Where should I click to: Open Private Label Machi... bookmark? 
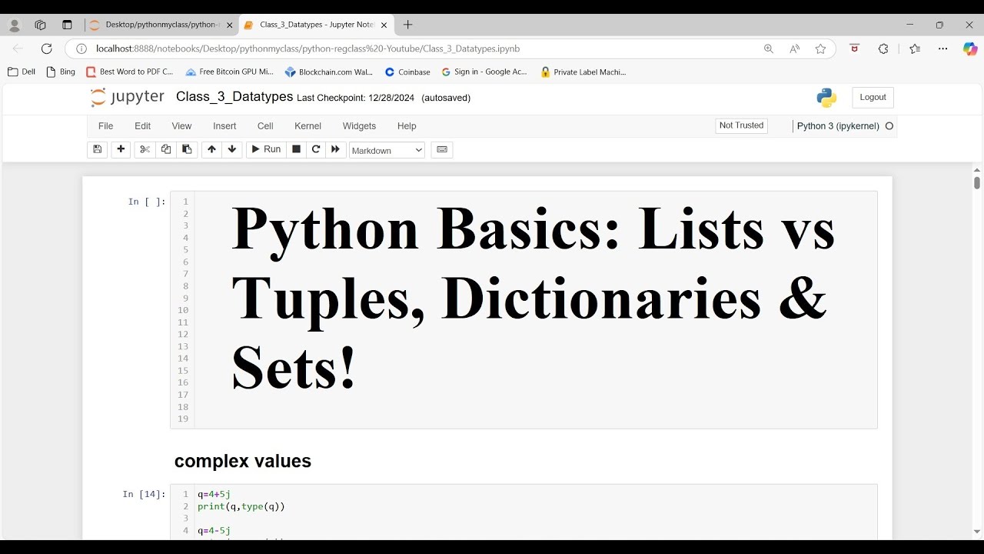(583, 72)
